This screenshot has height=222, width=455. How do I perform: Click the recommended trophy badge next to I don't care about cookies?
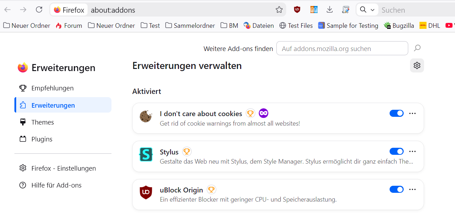click(x=250, y=113)
